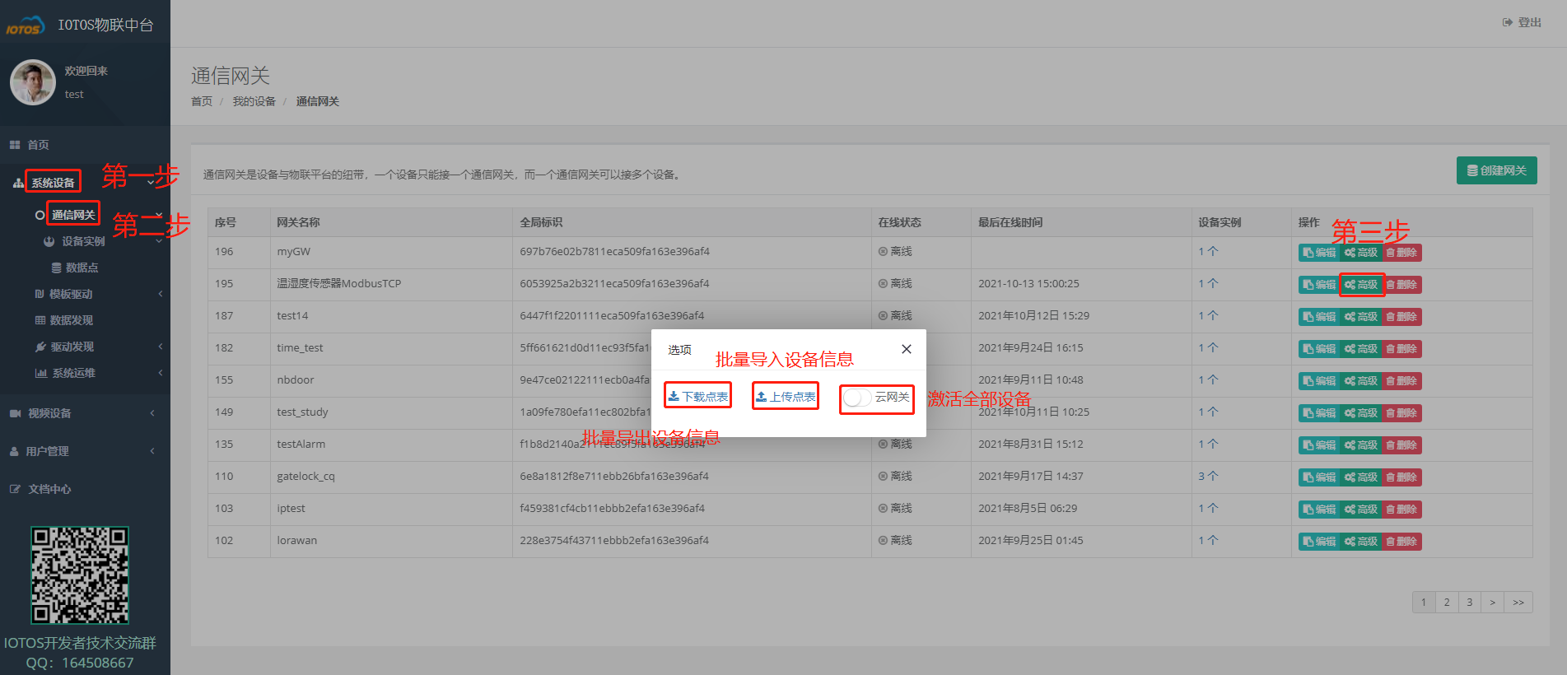Open 数据点 in sidebar
This screenshot has height=675, width=1567.
coord(82,268)
